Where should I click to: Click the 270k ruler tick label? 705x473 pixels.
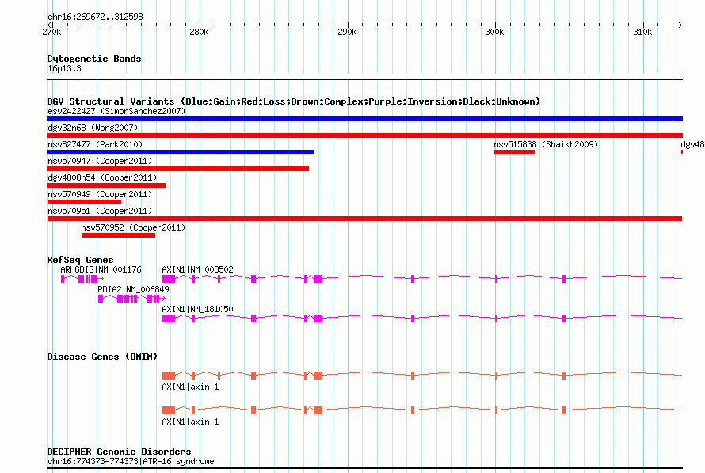pyautogui.click(x=51, y=32)
